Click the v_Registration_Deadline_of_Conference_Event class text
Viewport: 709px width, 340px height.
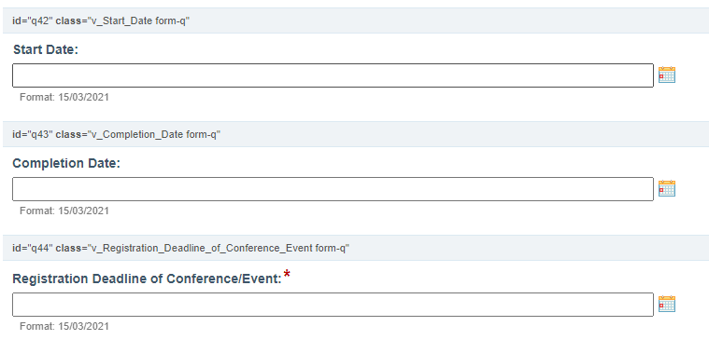pos(203,248)
